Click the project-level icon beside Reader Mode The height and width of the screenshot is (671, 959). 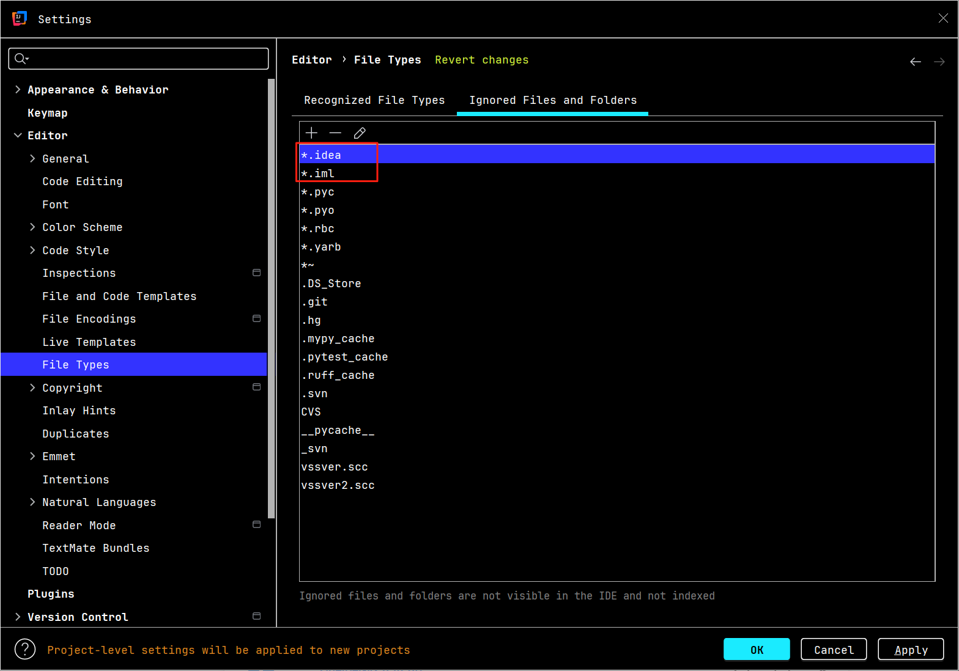257,525
